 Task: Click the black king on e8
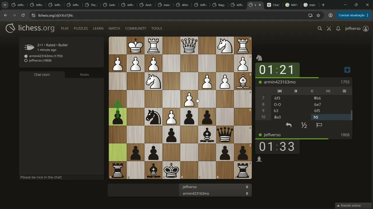(171, 170)
